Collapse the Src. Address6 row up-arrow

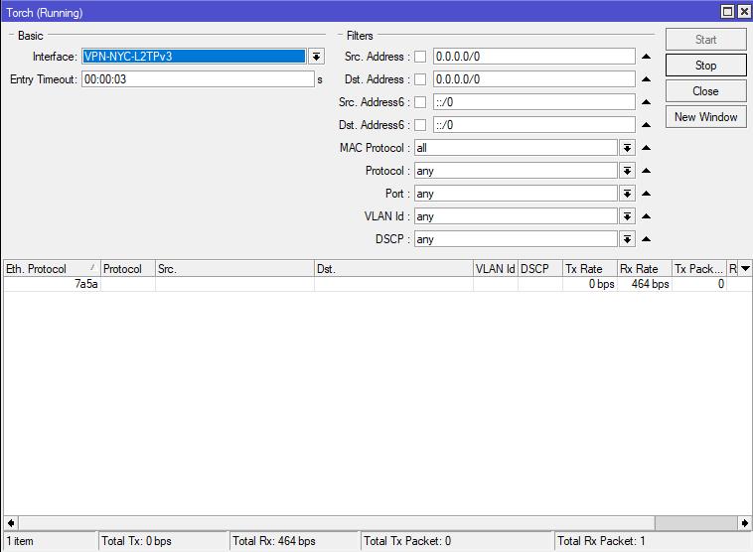(647, 102)
